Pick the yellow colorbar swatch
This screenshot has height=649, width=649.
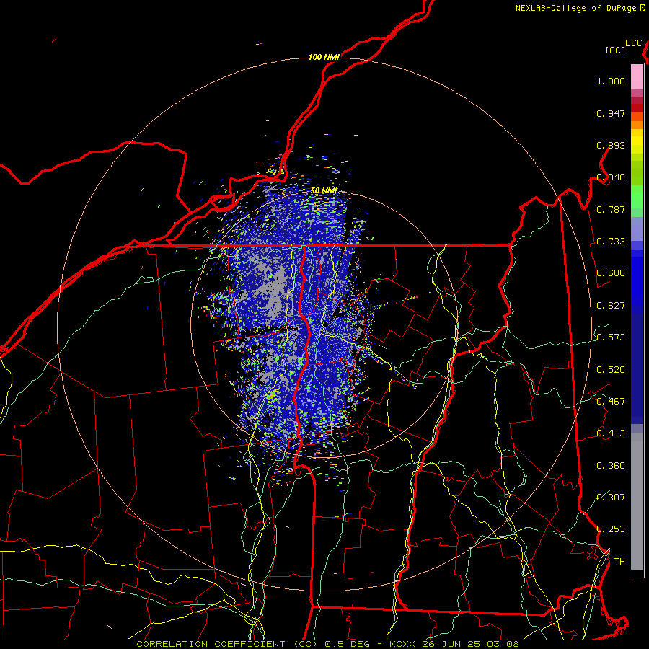pos(637,142)
